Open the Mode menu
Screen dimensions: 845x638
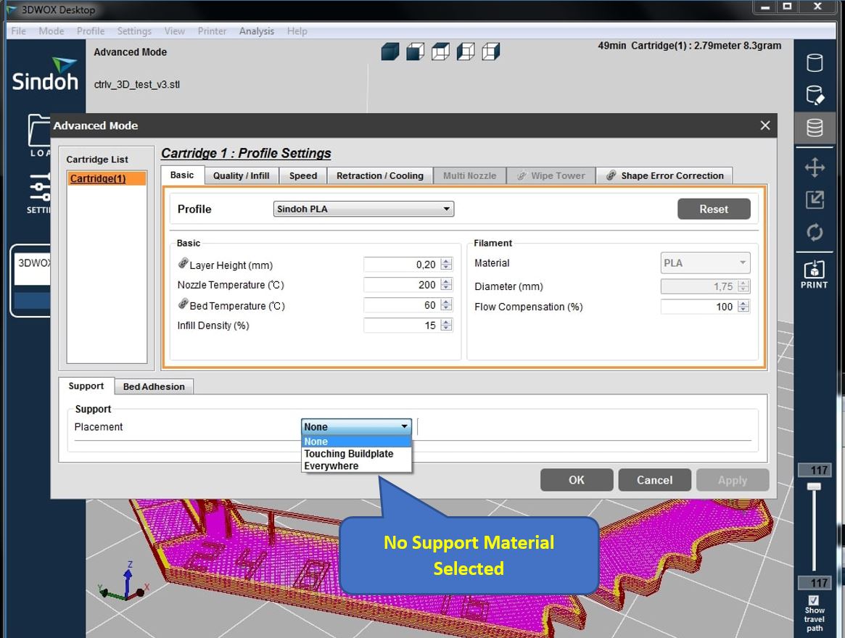51,31
